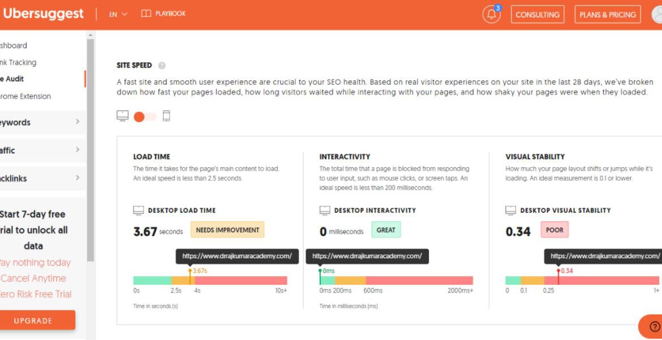Open the Chrome Extension menu item

25,96
